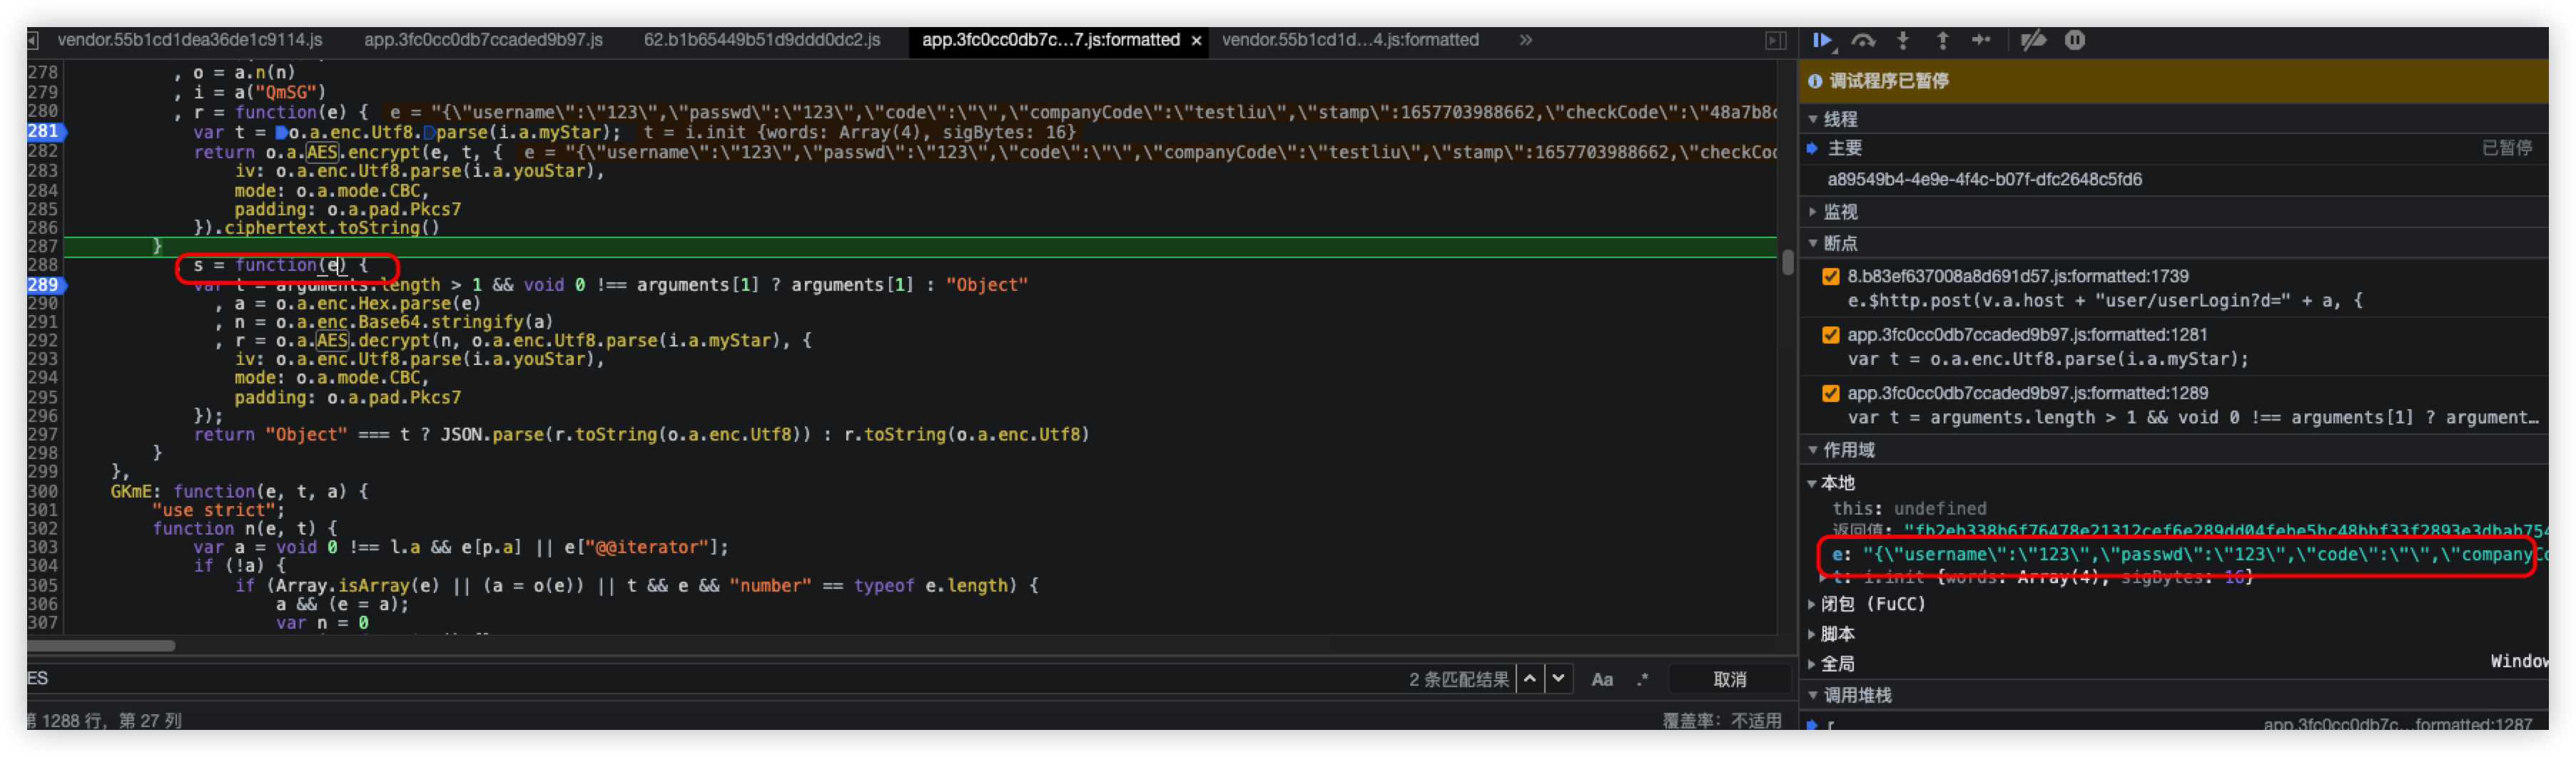Expand the 闭包 (FuCC) scope
This screenshot has height=757, width=2576.
(1812, 604)
